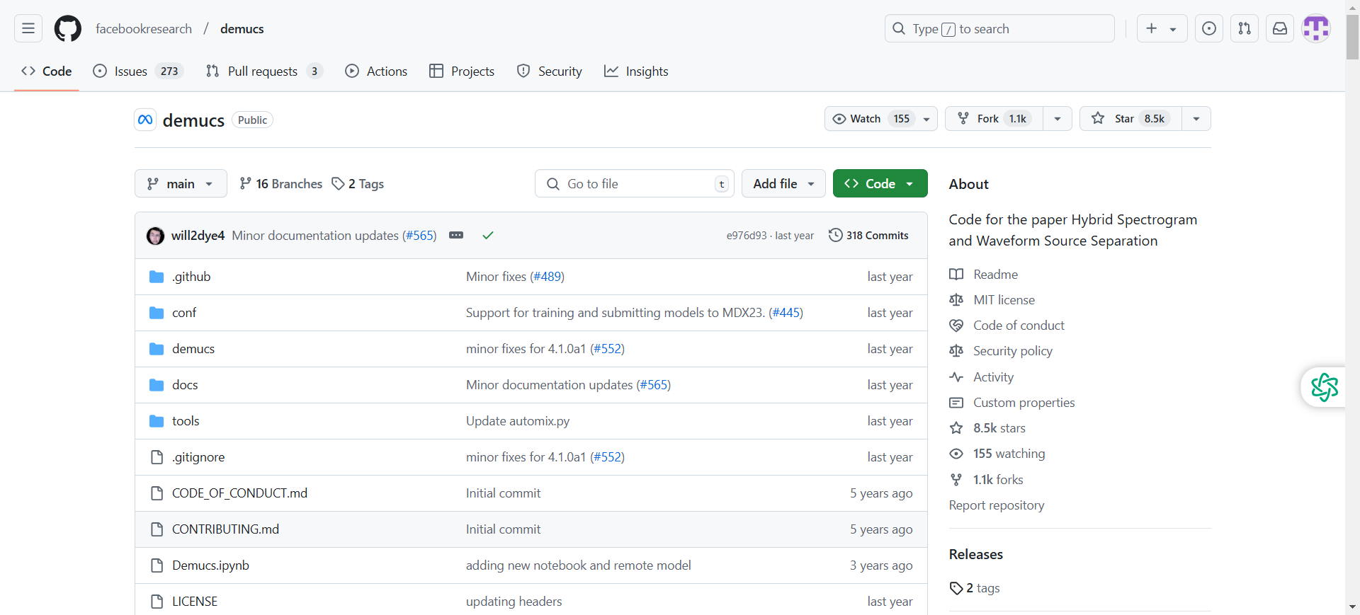The image size is (1360, 615).
Task: Open the MIT license link
Action: click(x=1004, y=300)
